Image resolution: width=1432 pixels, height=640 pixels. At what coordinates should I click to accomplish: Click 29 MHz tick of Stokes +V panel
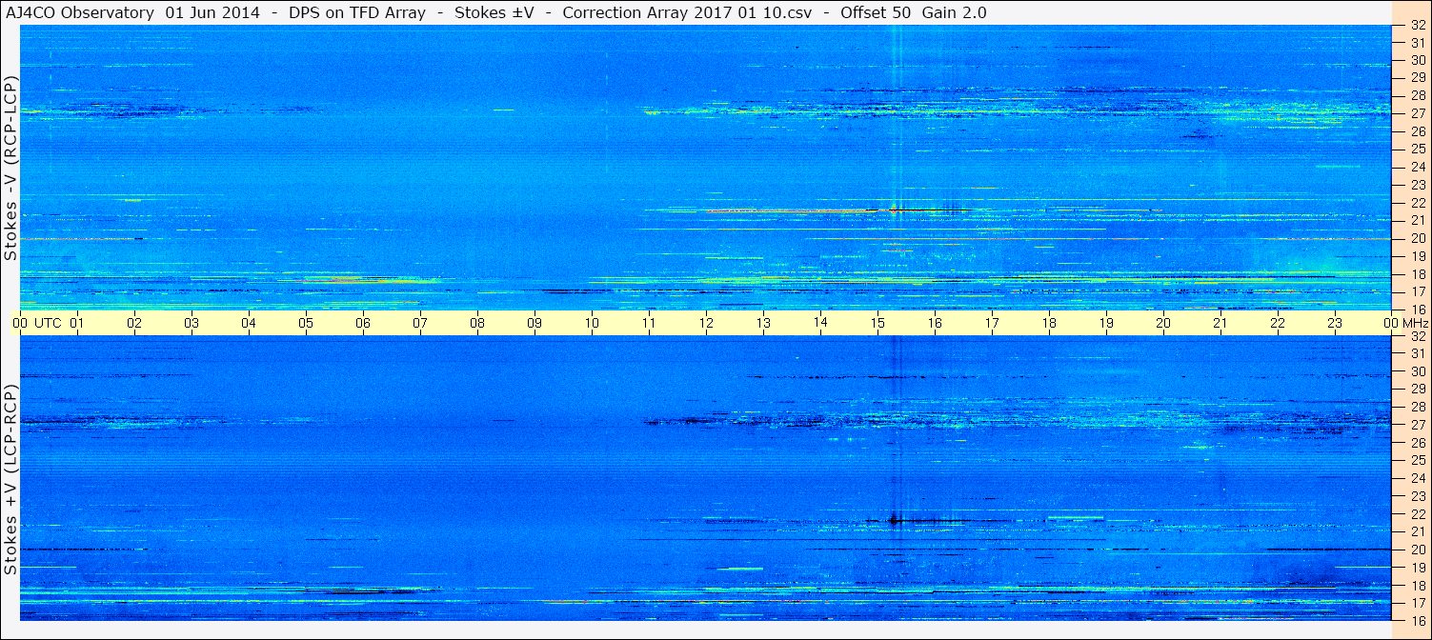tap(1417, 390)
